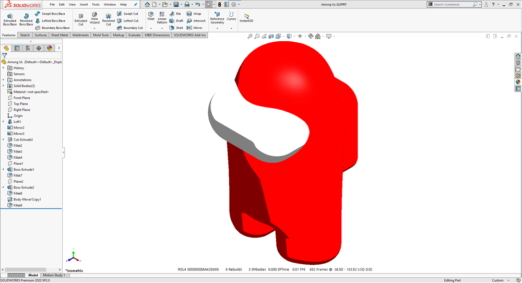Click the Zoom to Fit view icon

click(250, 37)
